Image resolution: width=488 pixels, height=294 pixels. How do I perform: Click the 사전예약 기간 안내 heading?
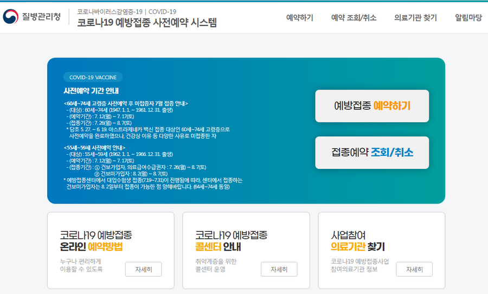coord(91,91)
